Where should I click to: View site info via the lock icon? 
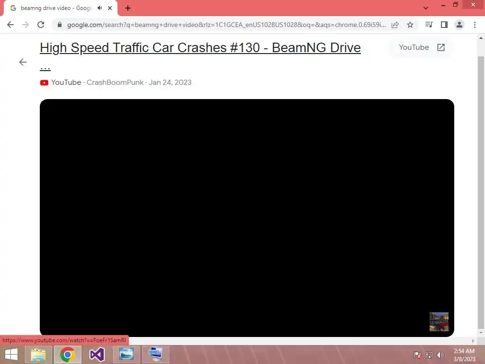(x=59, y=25)
